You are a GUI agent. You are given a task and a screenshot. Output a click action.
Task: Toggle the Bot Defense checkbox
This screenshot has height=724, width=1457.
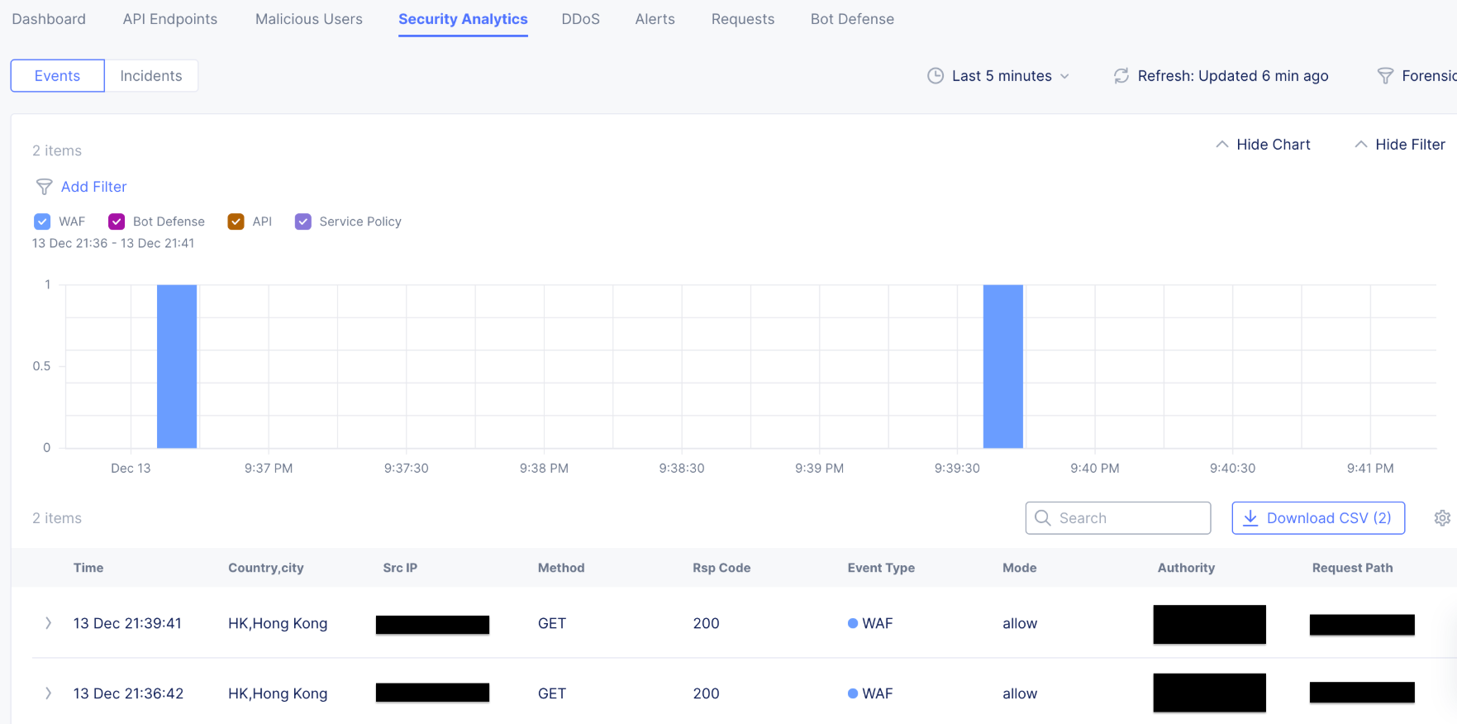pyautogui.click(x=117, y=221)
